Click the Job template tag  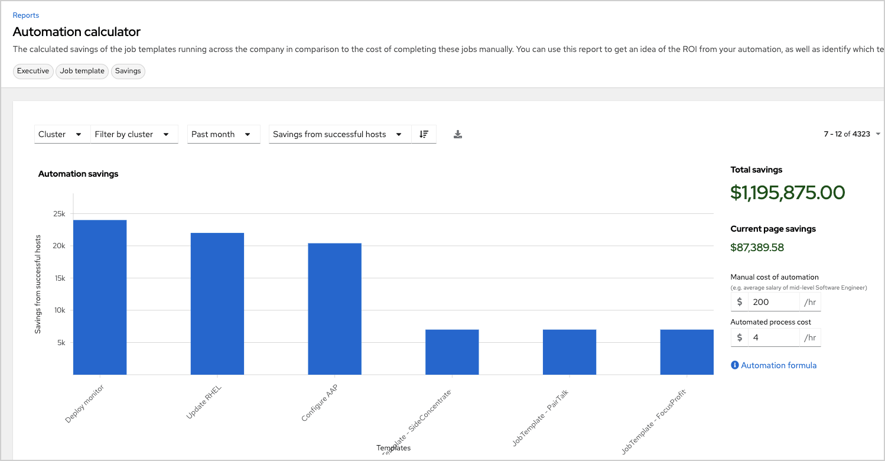[82, 71]
